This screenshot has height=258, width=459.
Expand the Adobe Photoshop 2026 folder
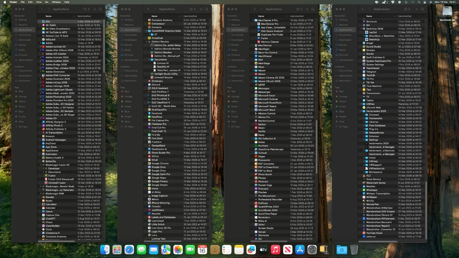coord(41,97)
